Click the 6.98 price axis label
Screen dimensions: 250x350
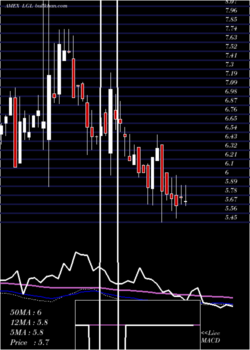(x=231, y=91)
